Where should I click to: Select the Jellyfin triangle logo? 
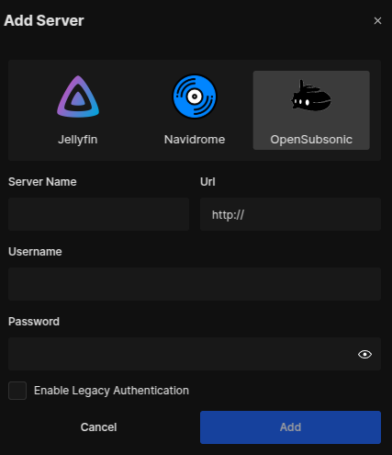click(78, 97)
